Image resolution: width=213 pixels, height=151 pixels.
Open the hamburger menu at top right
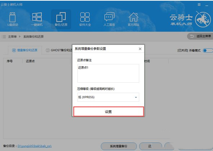click(199, 5)
